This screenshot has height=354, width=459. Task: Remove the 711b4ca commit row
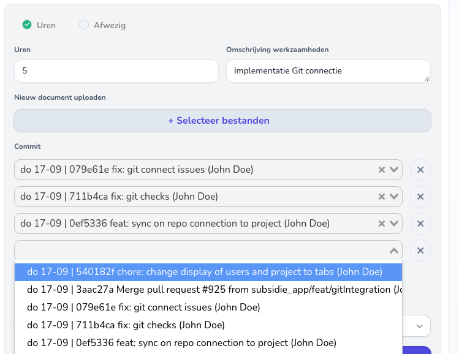coord(420,197)
